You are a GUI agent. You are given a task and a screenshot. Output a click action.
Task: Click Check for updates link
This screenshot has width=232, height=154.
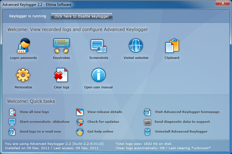103,122
